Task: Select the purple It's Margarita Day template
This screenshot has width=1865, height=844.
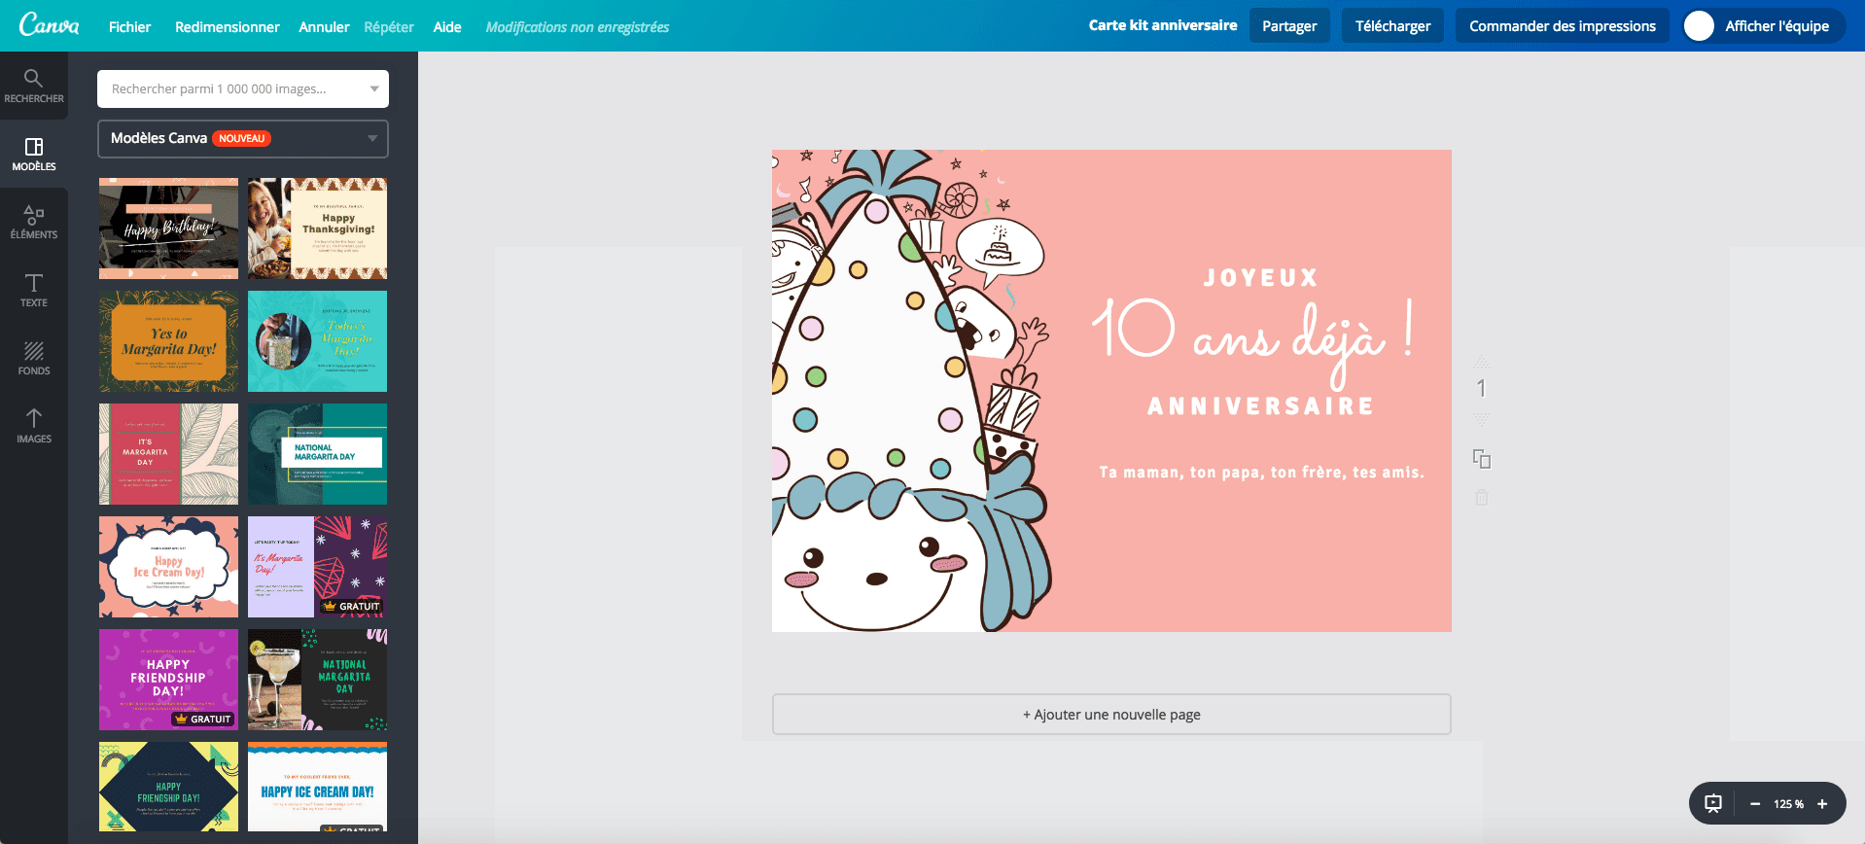Action: pos(317,567)
